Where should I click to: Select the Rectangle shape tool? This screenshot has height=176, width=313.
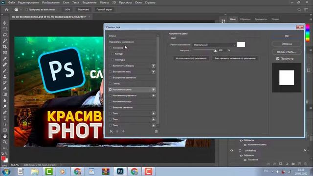click(x=4, y=131)
